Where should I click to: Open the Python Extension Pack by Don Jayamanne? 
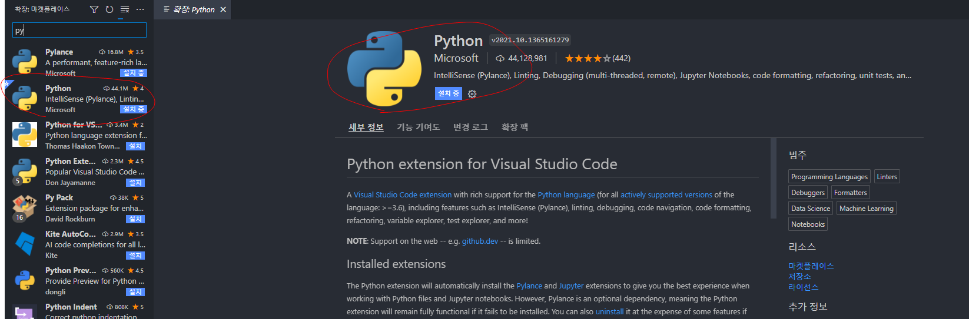click(x=79, y=172)
